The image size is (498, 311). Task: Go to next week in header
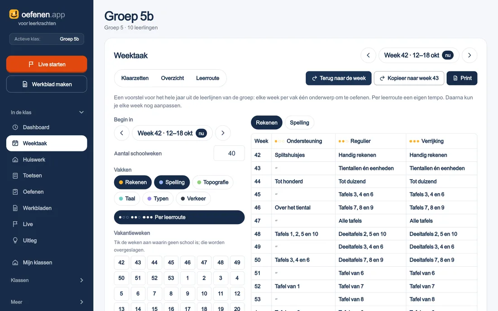pyautogui.click(x=469, y=55)
